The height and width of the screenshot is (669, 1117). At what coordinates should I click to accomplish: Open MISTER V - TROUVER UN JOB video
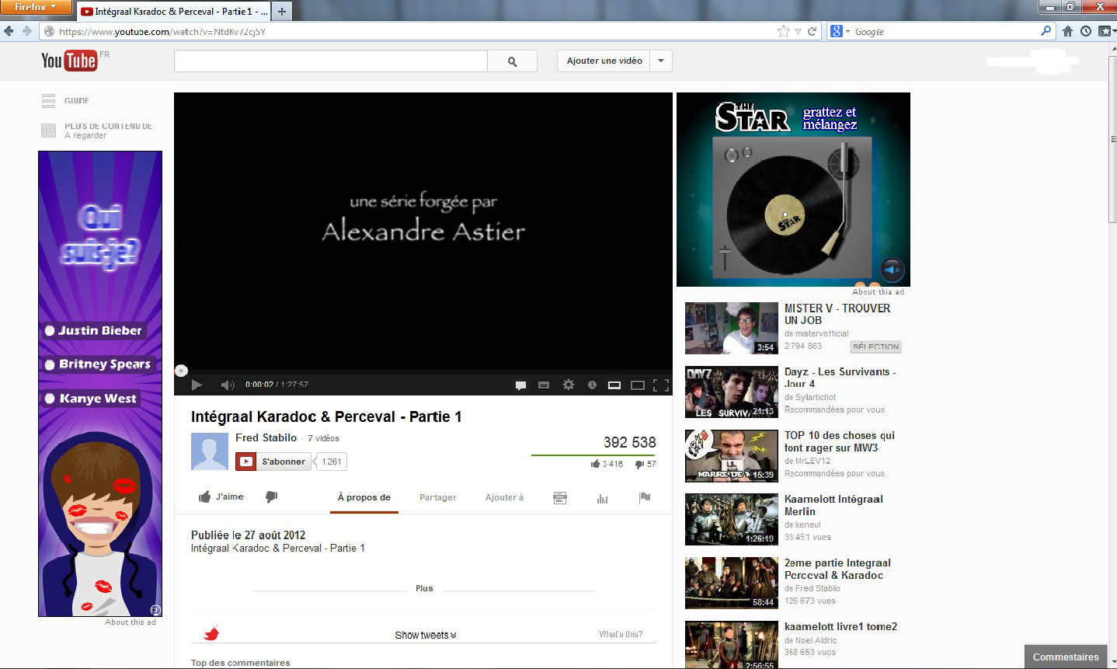click(x=837, y=314)
